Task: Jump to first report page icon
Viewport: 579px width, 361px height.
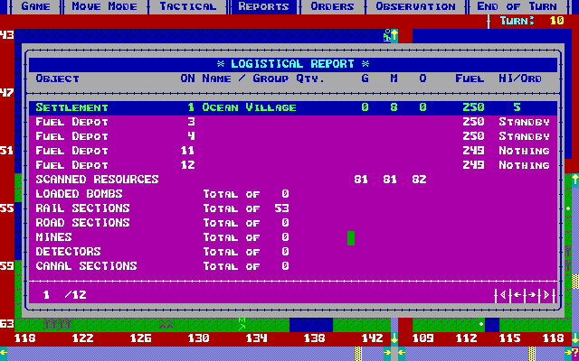Action: [503, 295]
